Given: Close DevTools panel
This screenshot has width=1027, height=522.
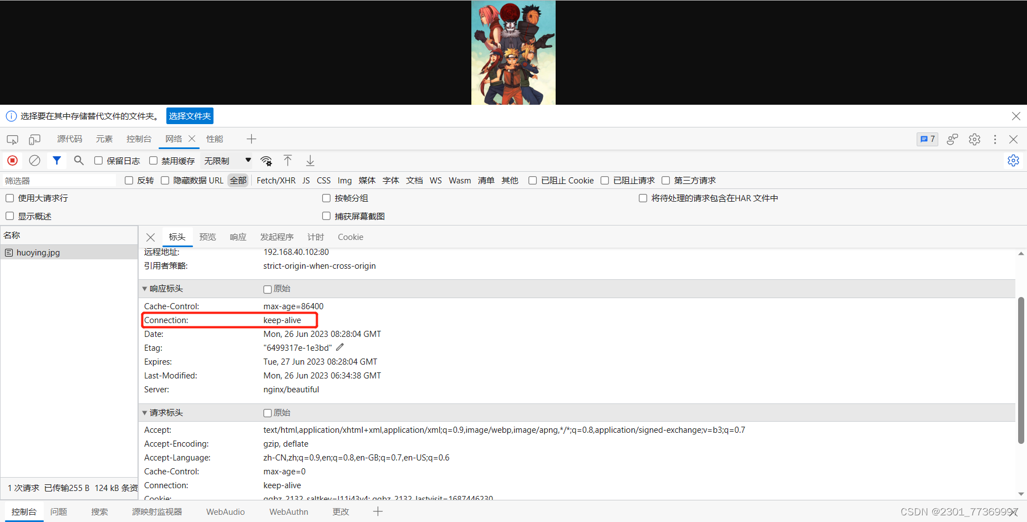Looking at the screenshot, I should 1013,139.
